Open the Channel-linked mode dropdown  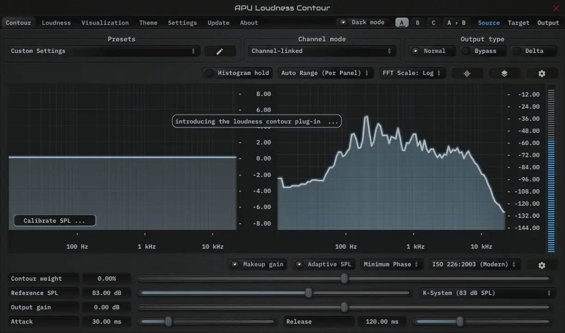(321, 51)
